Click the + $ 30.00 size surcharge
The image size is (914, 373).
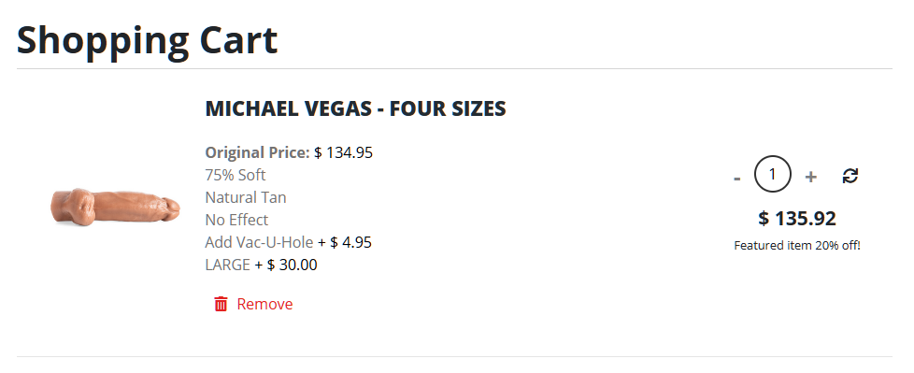pos(286,265)
